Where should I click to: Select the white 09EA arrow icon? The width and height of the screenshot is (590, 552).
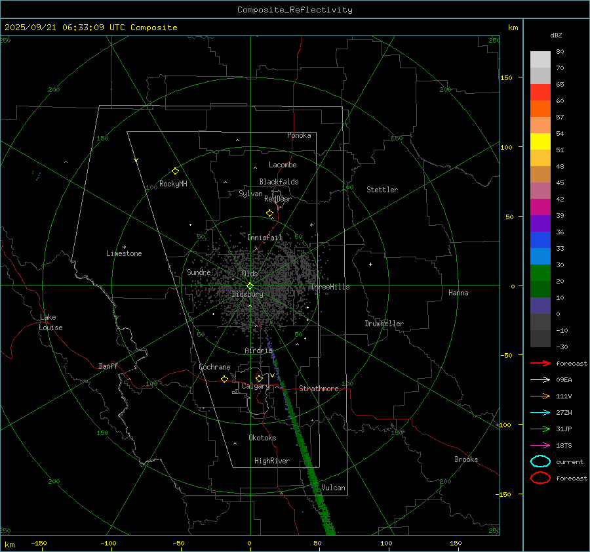[540, 379]
